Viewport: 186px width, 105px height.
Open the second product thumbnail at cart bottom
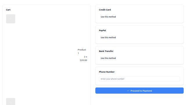pyautogui.click(x=10, y=101)
